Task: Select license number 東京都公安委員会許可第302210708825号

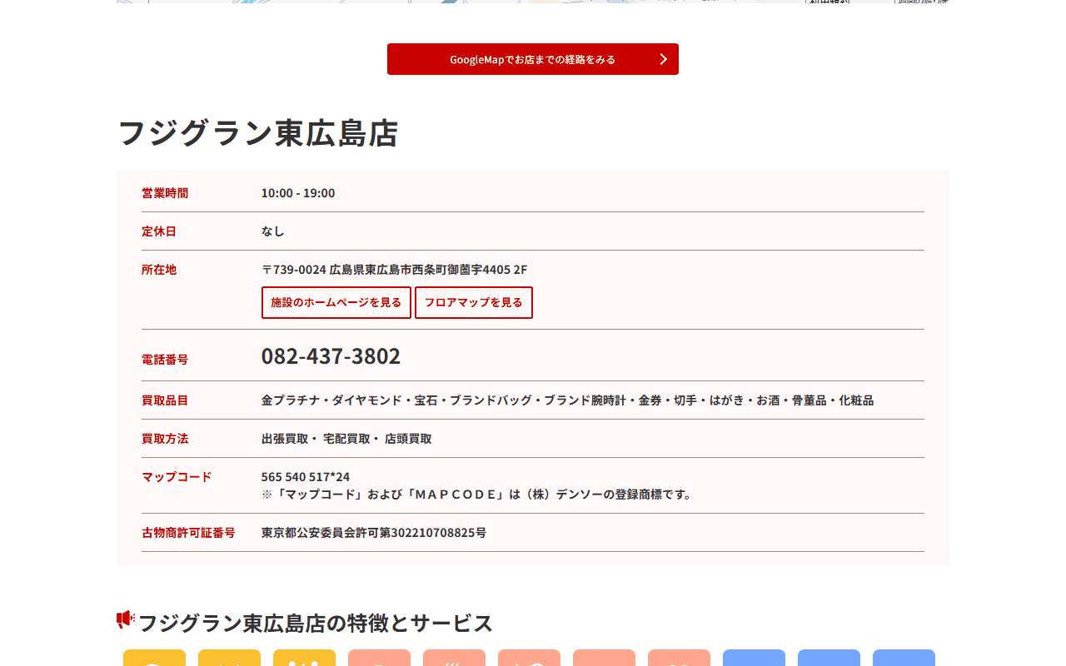Action: (x=374, y=533)
